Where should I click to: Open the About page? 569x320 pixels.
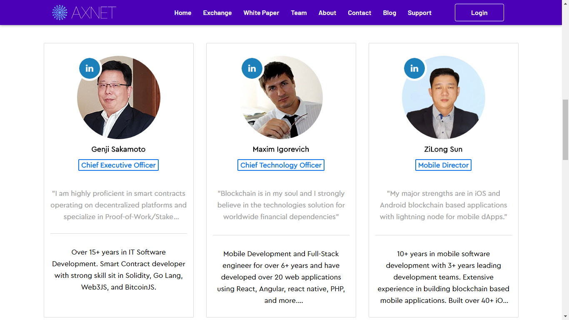point(327,13)
